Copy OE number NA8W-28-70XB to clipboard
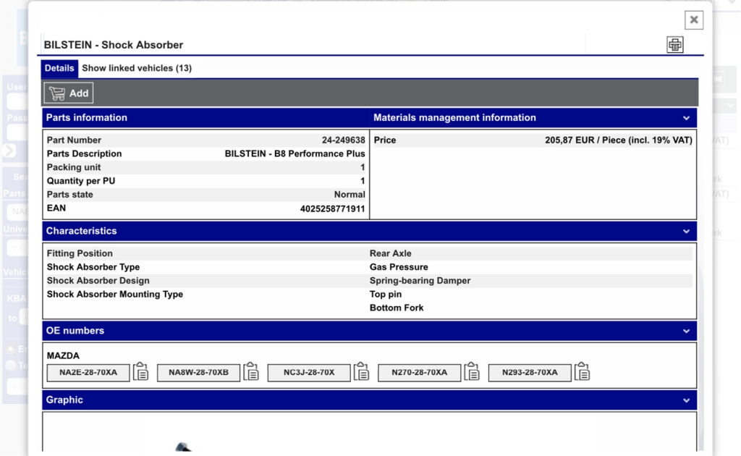This screenshot has height=456, width=741. click(251, 372)
